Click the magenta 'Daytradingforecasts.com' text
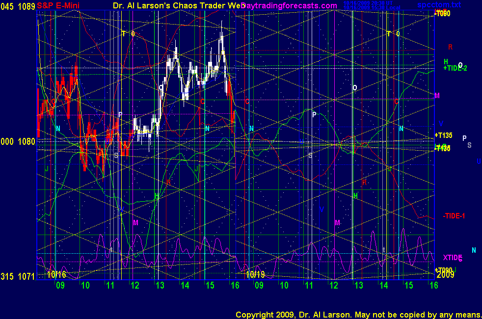 [289, 5]
